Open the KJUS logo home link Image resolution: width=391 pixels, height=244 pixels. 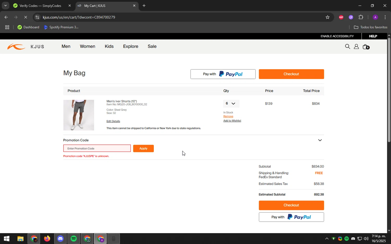point(26,47)
